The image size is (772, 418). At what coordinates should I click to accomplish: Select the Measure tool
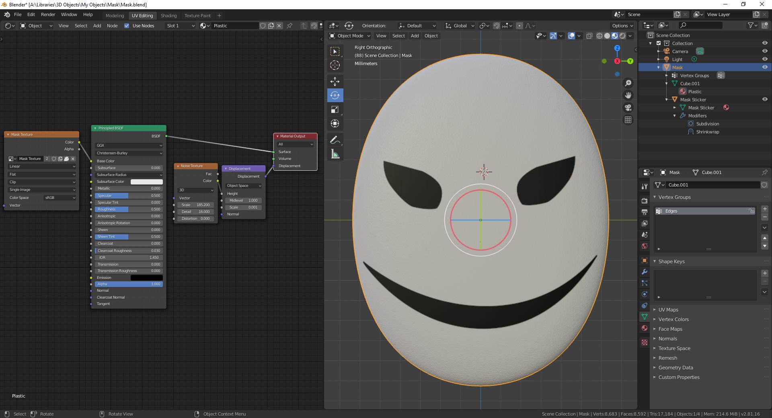coord(335,154)
